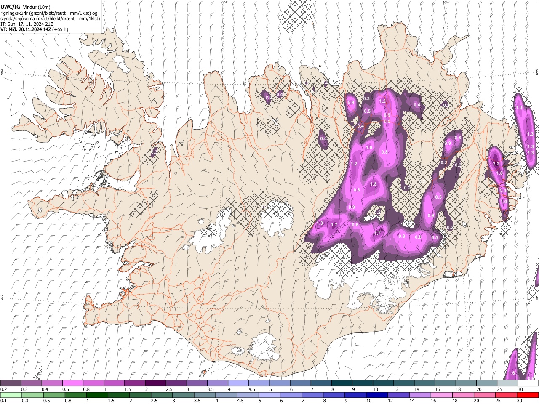Click the dark purple swatch between 0.2 and 0.3
The width and height of the screenshot is (539, 404).
coord(11,383)
